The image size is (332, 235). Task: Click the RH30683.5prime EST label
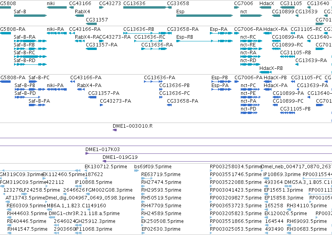click(x=307, y=229)
